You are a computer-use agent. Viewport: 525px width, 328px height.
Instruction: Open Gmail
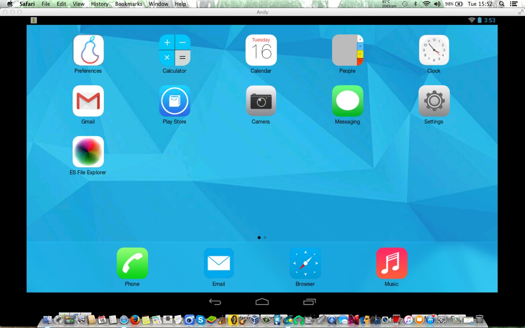pos(88,101)
